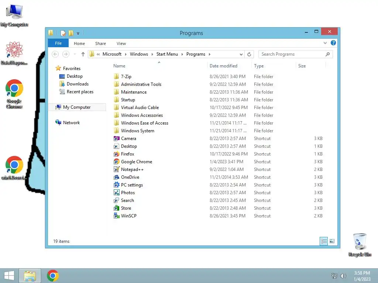Switch to Large icons view in status bar

click(x=332, y=241)
